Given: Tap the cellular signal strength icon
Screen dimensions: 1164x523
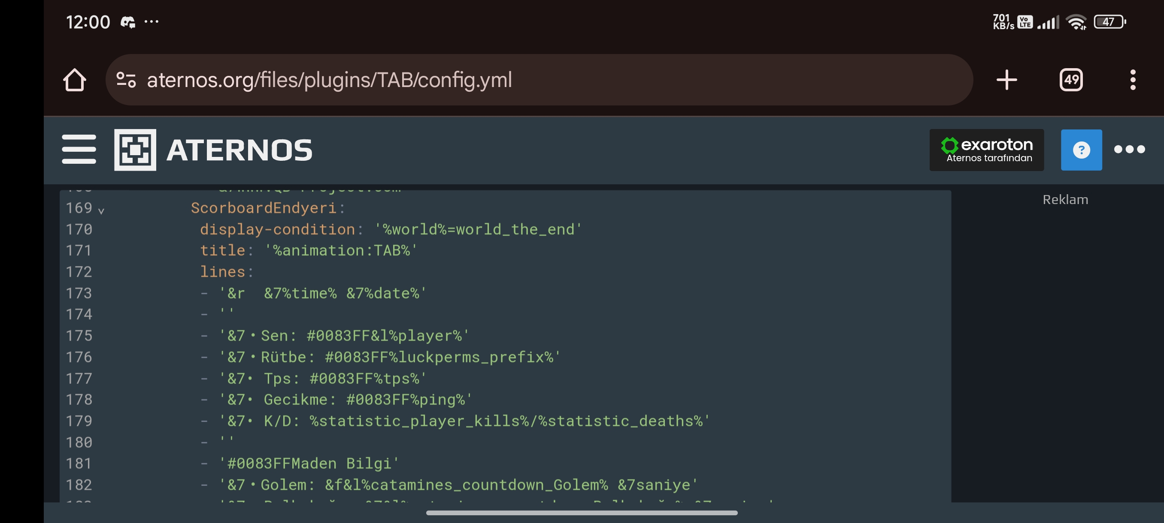Looking at the screenshot, I should pos(1048,22).
